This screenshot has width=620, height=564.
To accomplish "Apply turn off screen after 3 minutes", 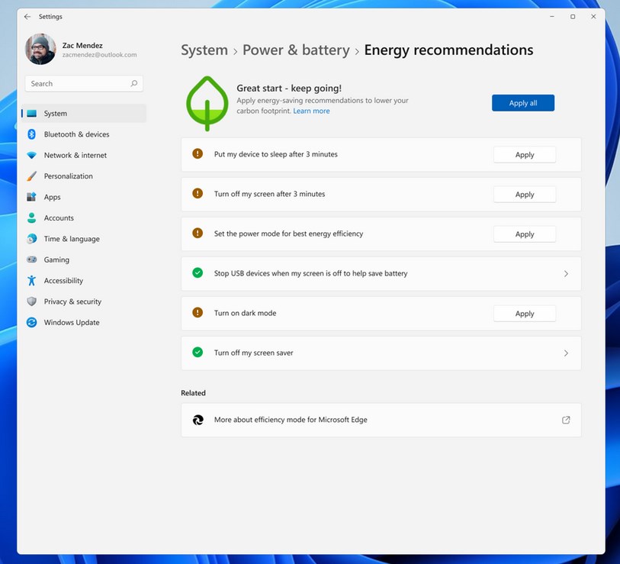I will (525, 195).
